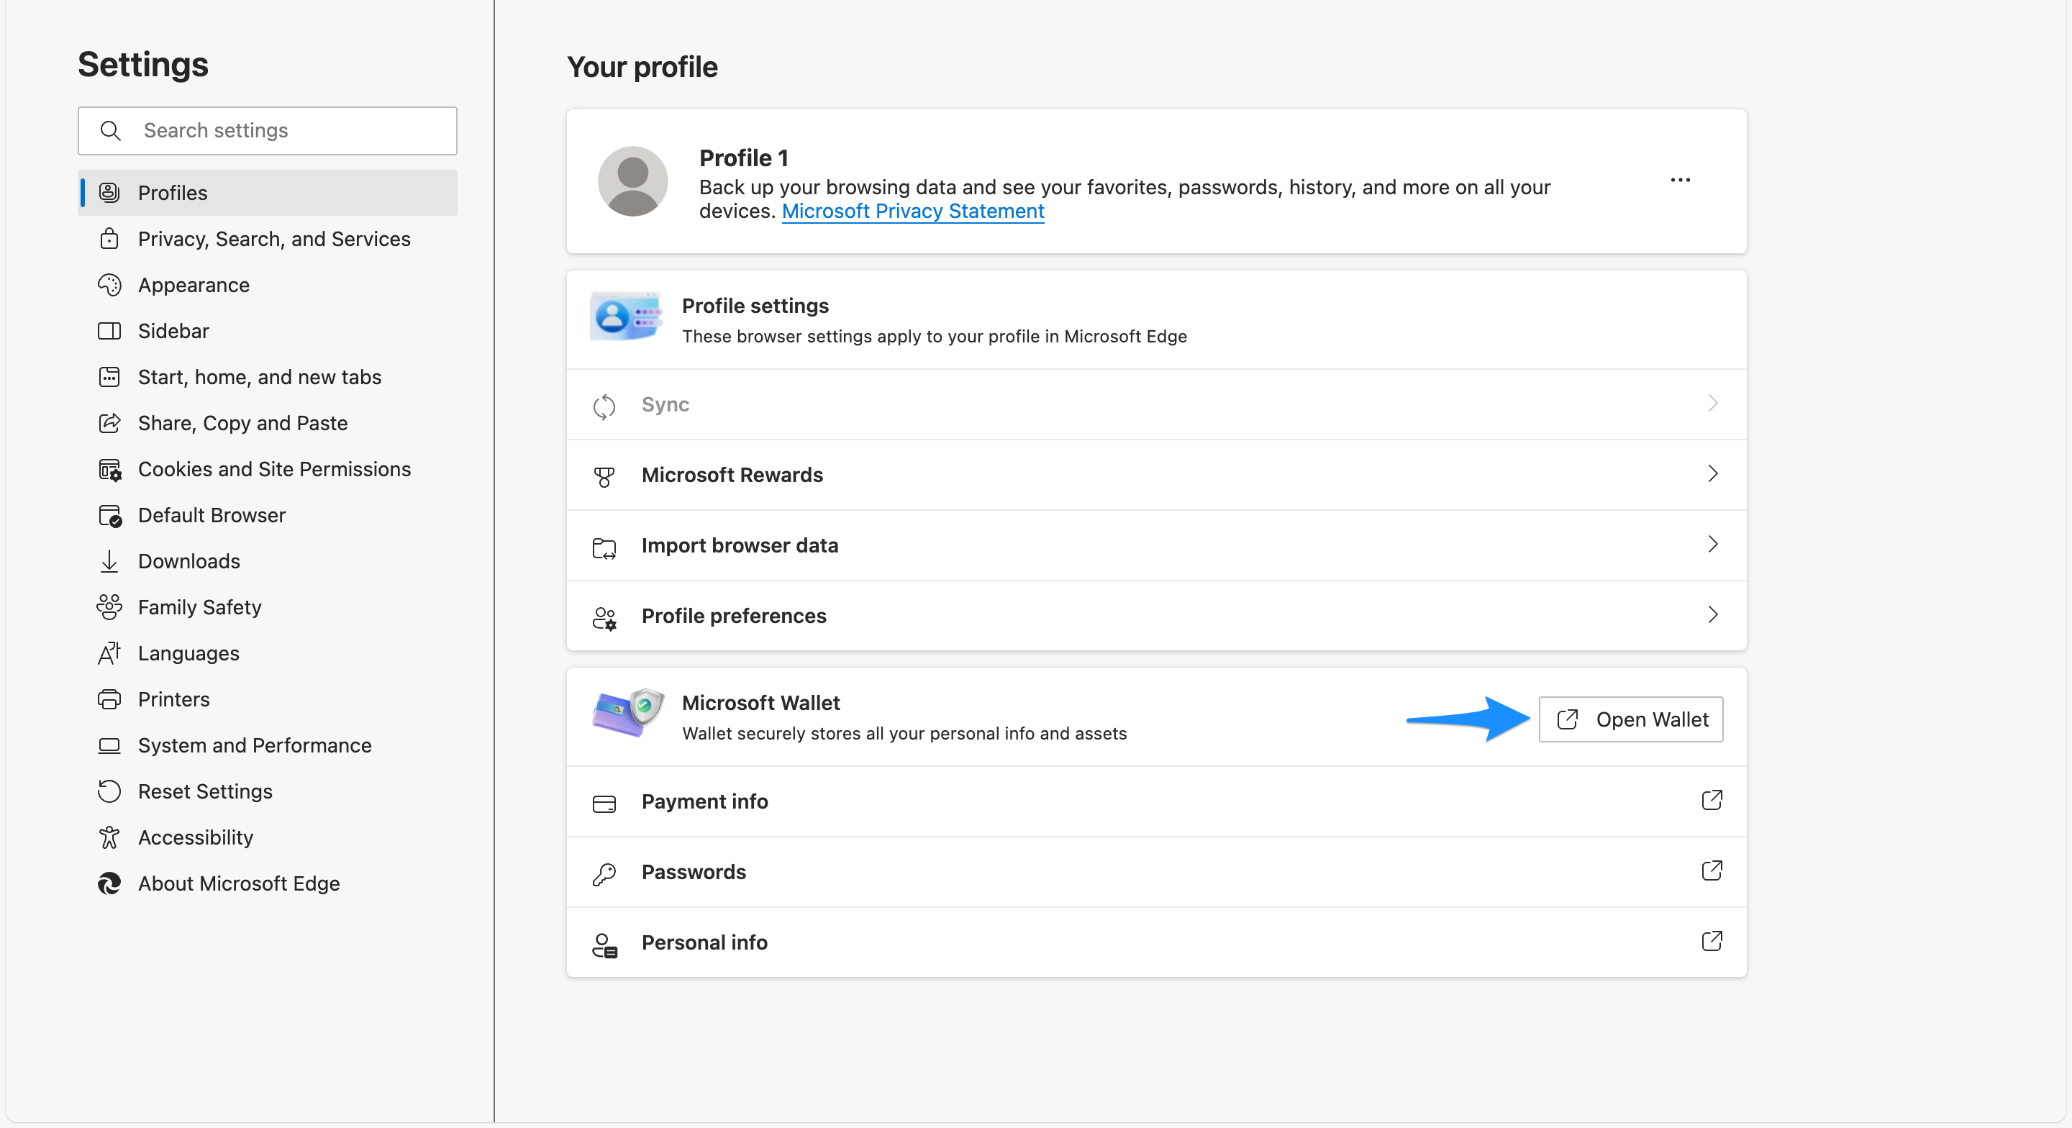2072x1128 pixels.
Task: Expand the Microsoft Rewards chevron
Action: pyautogui.click(x=1712, y=474)
